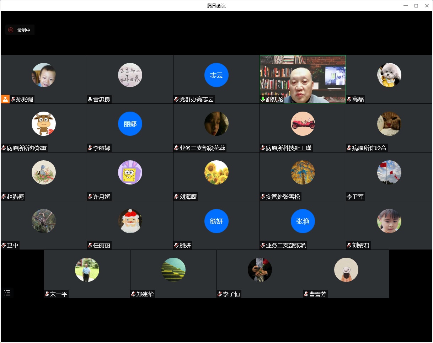Click the muted mic icon for 病原所许聆音
Viewport: 433px width, 343px height.
tap(349, 148)
